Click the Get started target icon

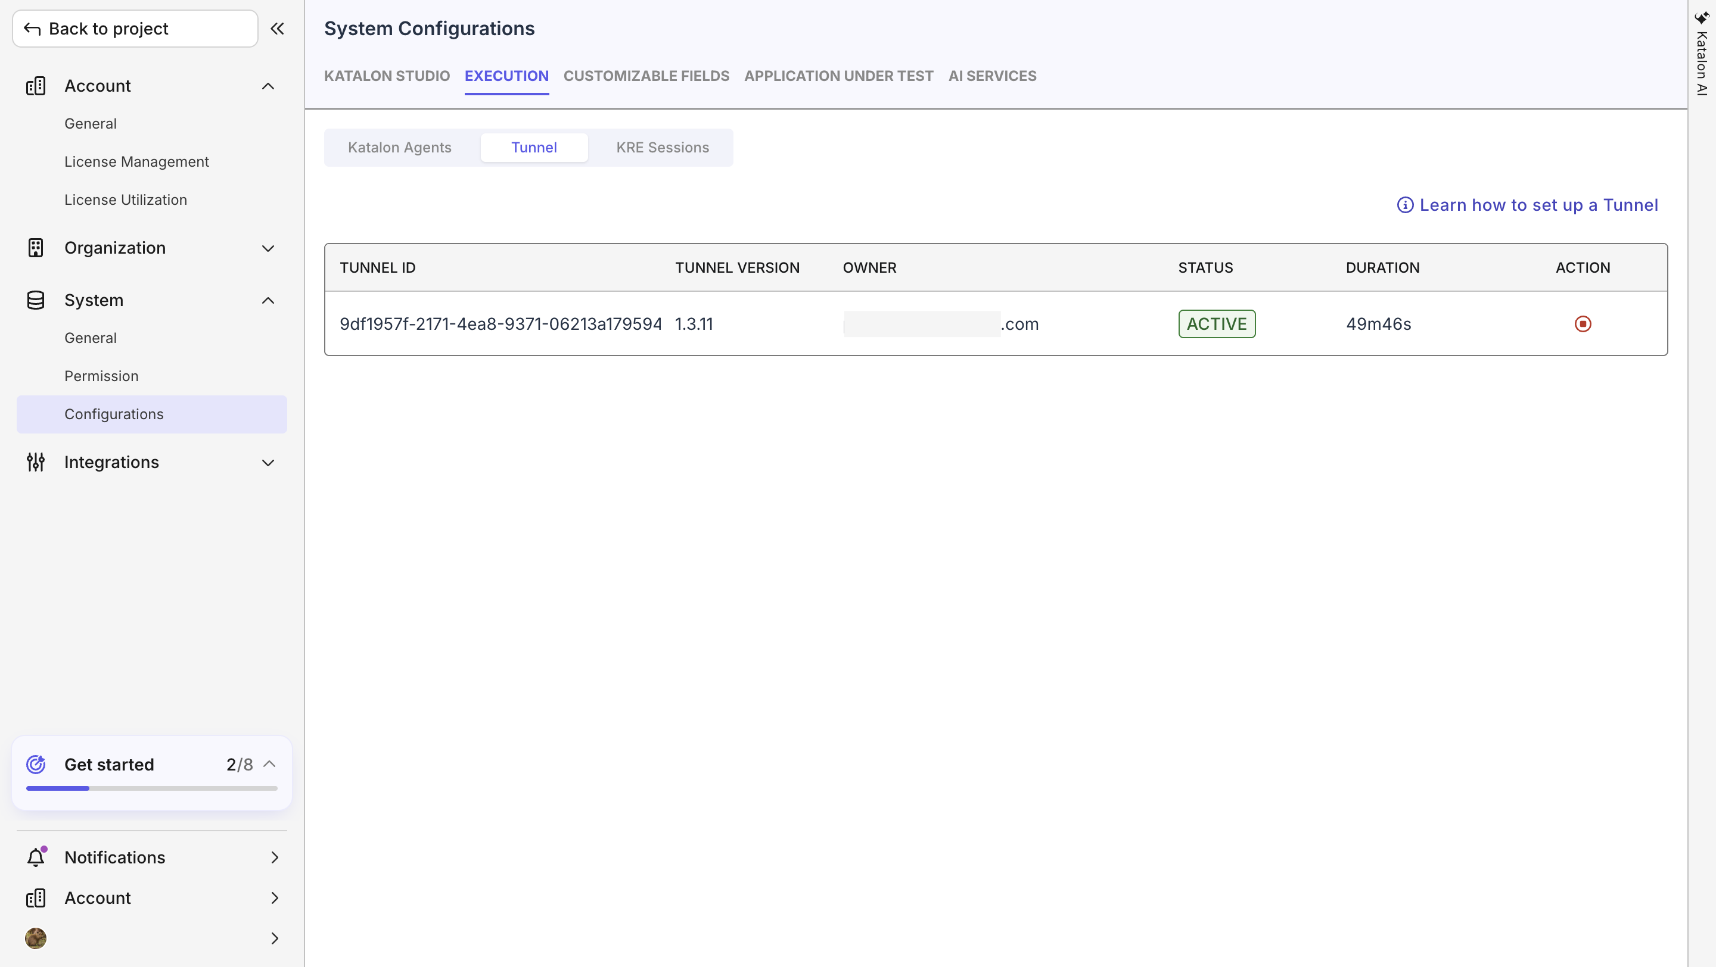[36, 765]
